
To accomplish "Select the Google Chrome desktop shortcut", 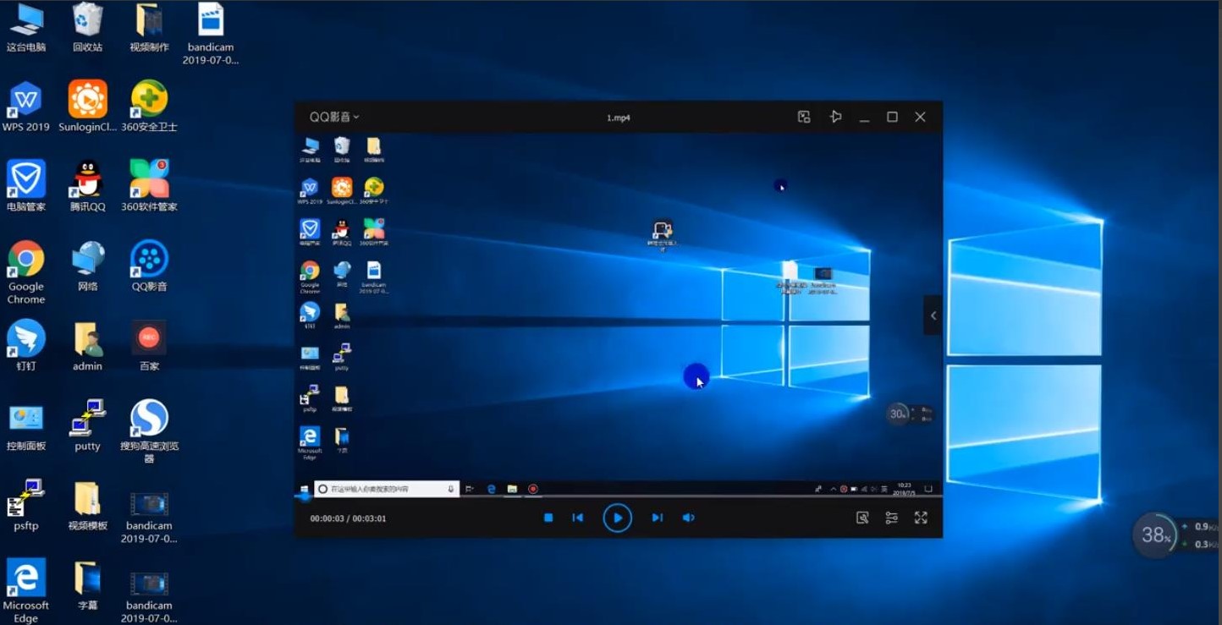I will [26, 272].
